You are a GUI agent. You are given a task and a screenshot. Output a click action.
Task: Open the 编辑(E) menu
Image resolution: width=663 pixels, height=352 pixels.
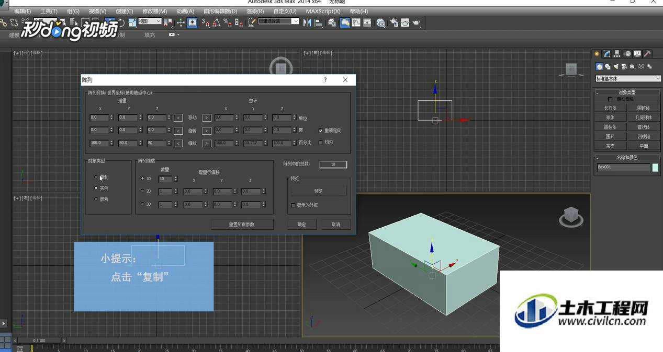click(23, 11)
